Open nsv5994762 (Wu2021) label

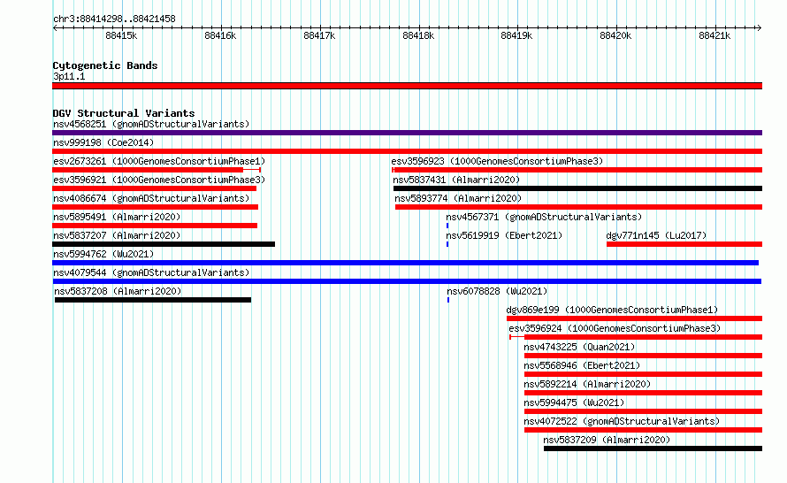103,254
